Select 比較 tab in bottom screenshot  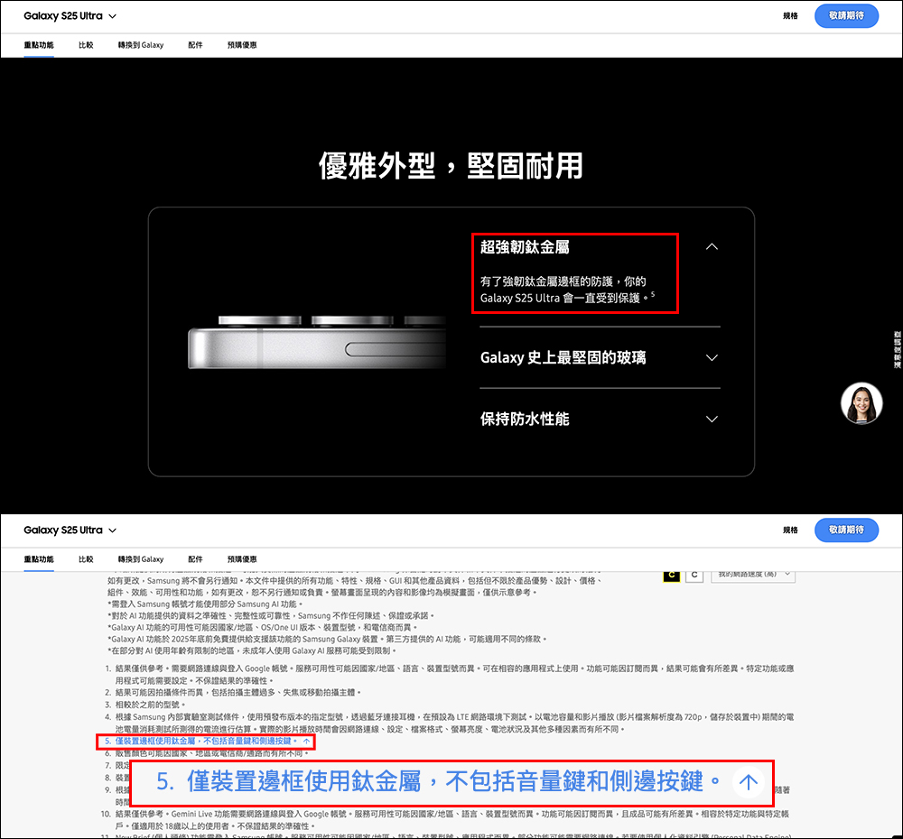pos(86,559)
